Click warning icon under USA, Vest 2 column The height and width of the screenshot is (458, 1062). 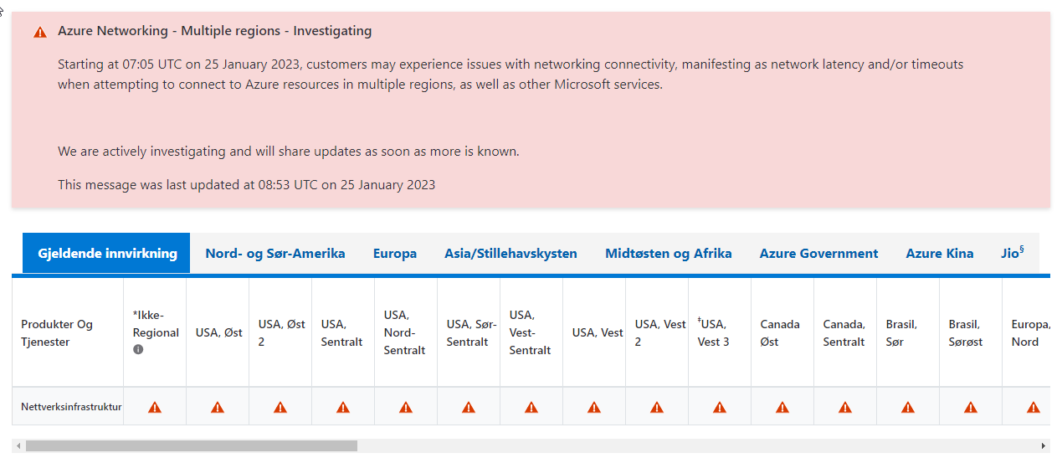click(x=657, y=408)
